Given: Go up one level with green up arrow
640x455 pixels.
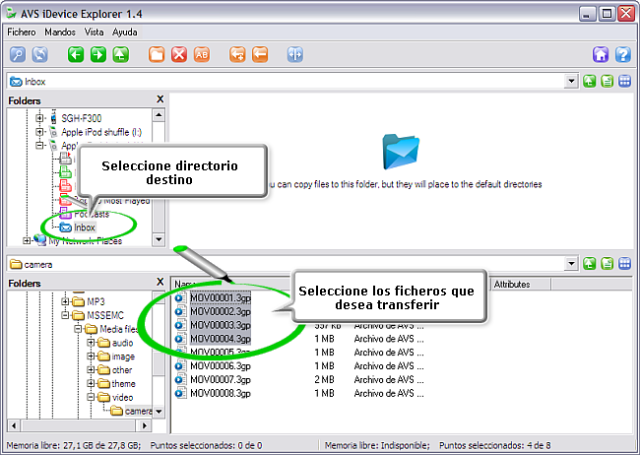Looking at the screenshot, I should click(121, 54).
